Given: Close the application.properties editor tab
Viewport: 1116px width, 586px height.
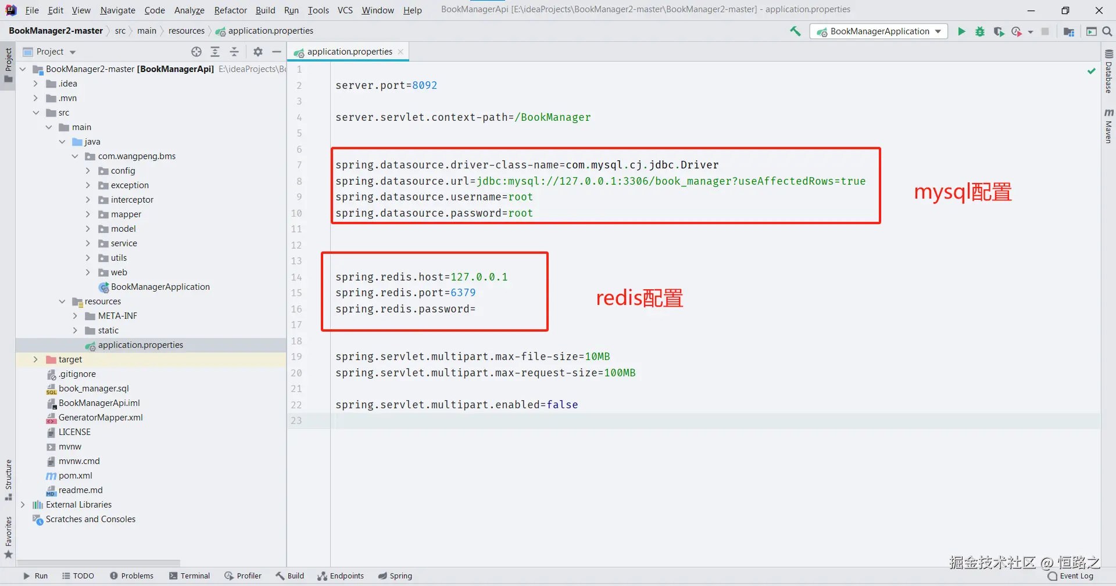Looking at the screenshot, I should coord(400,52).
